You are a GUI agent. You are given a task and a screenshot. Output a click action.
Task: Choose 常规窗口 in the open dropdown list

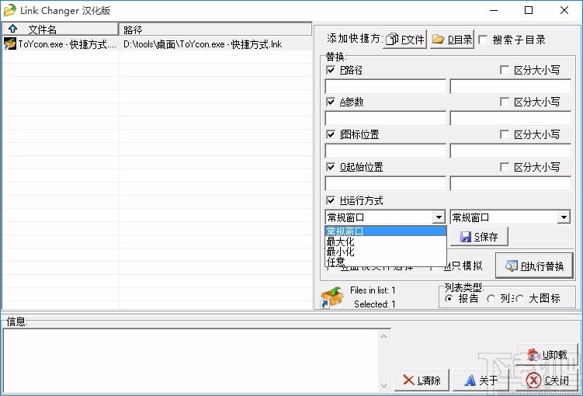coord(386,231)
